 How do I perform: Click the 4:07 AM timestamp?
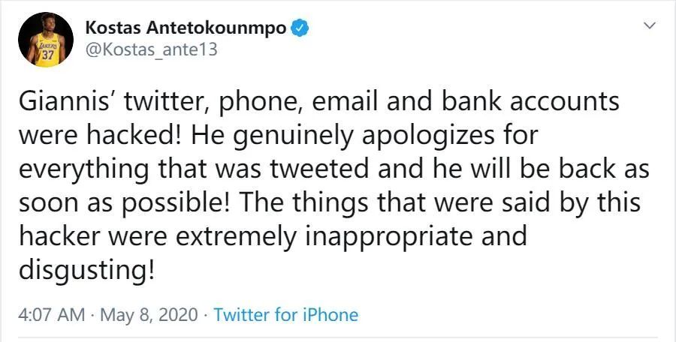[51, 314]
